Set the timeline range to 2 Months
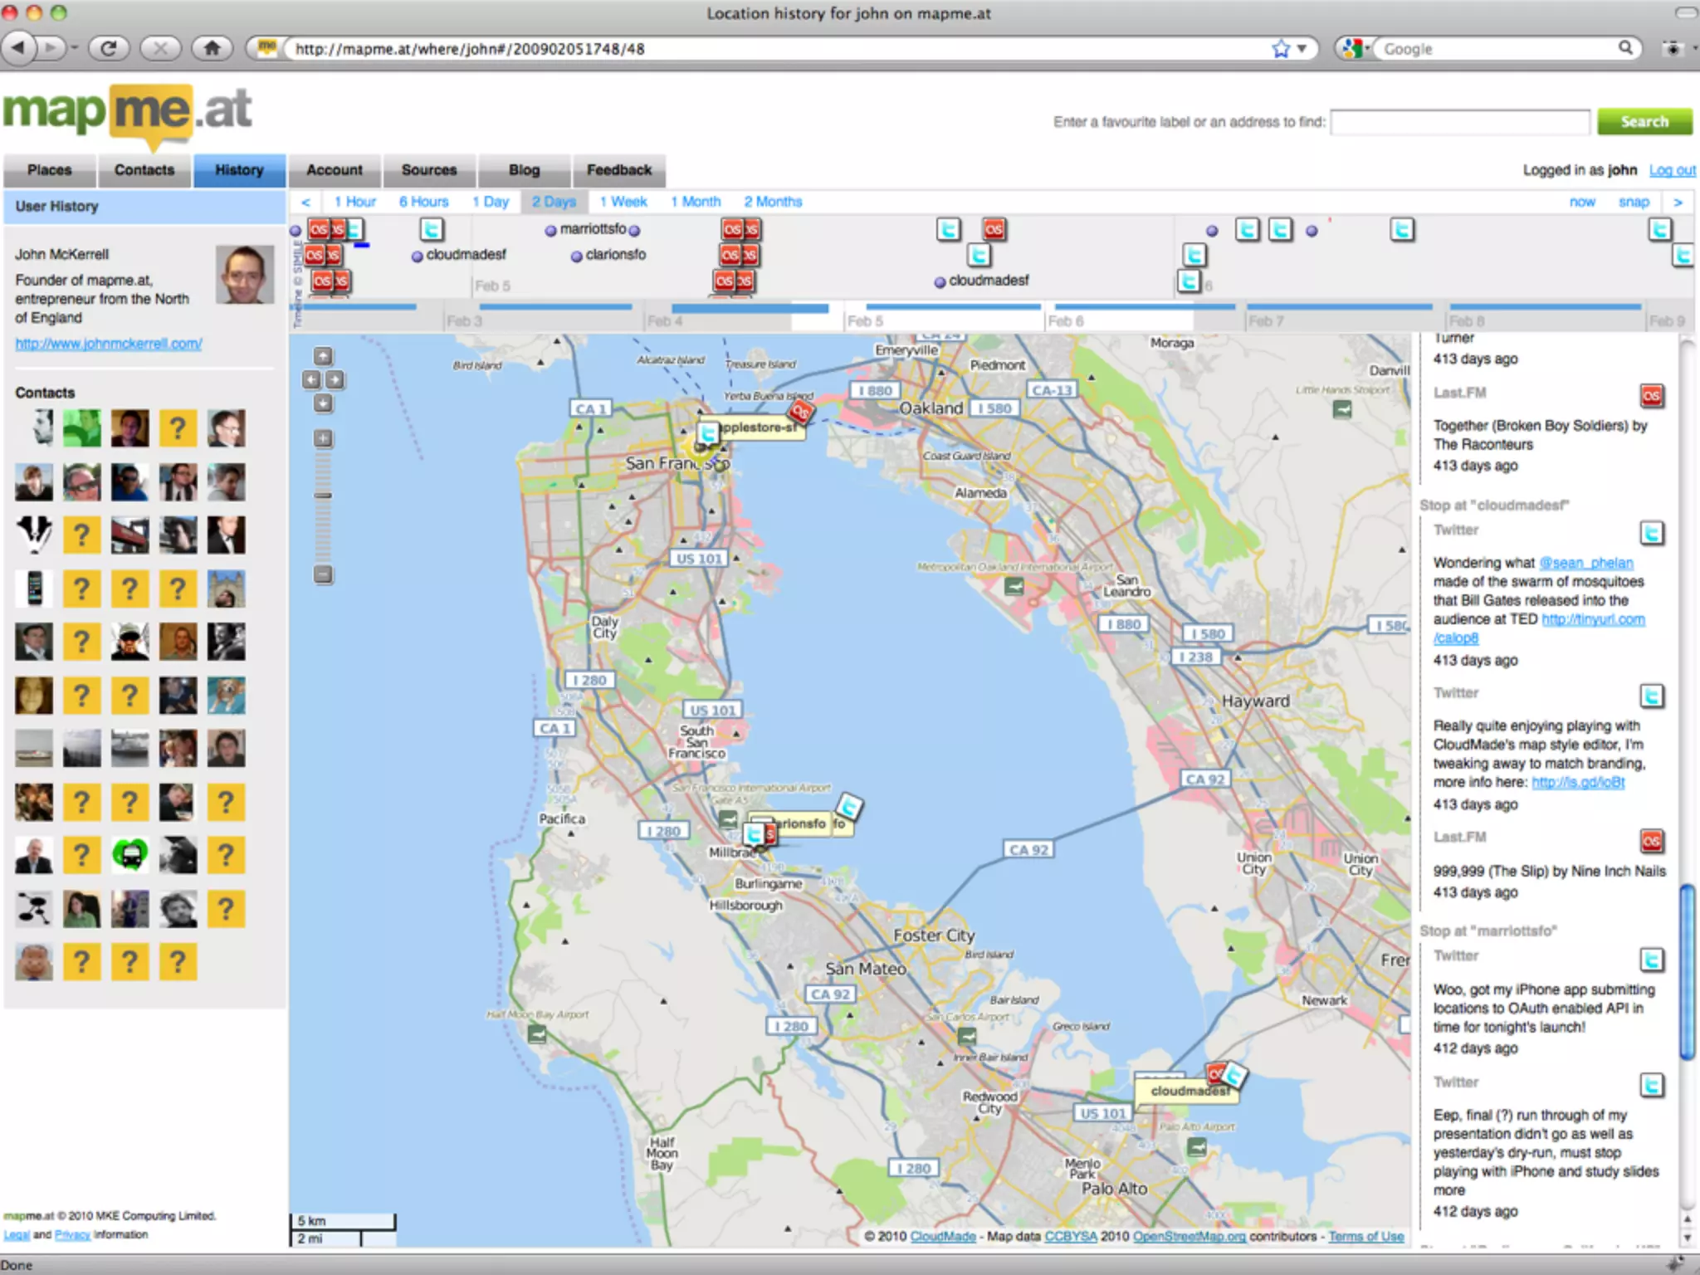This screenshot has height=1275, width=1700. (x=773, y=202)
